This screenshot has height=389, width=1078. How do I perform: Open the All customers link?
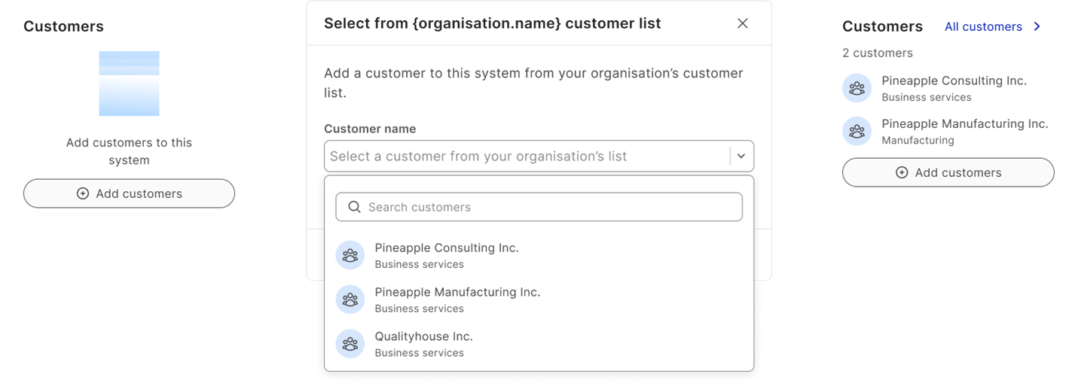(983, 26)
